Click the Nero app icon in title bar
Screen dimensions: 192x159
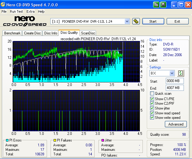tap(3, 5)
